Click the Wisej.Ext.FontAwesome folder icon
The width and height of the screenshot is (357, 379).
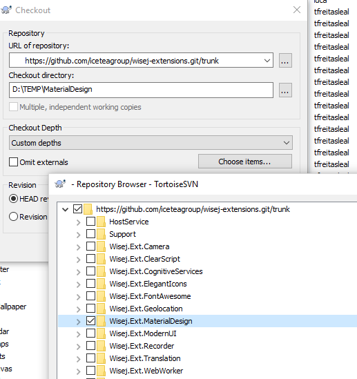pos(101,296)
